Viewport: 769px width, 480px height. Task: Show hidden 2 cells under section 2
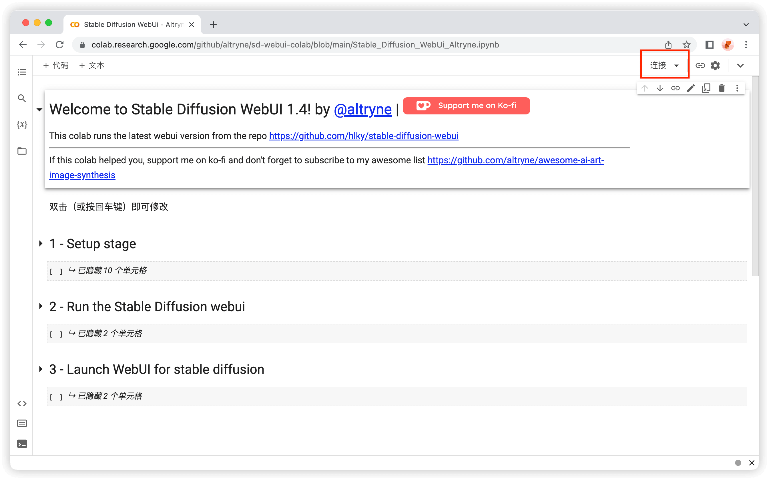[x=397, y=334]
